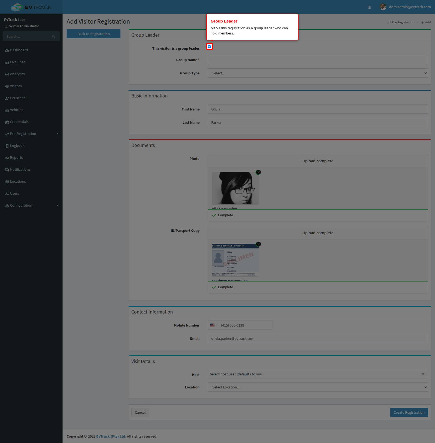Screen dimensions: 435x443
Task: Click the Add breadcrumb item
Action: 426,22
